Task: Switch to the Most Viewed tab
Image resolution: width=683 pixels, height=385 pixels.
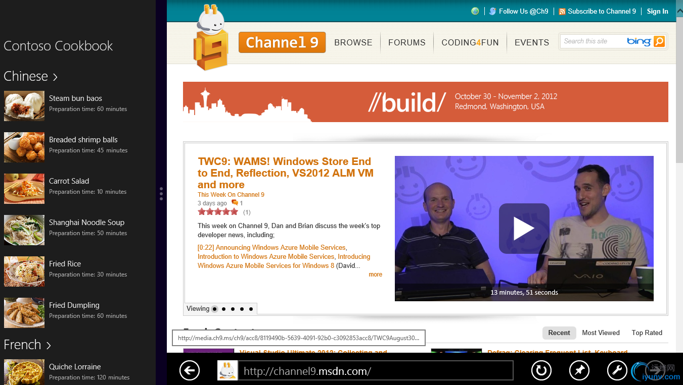Action: click(601, 333)
